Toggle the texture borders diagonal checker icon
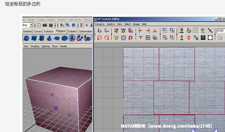 [210, 31]
